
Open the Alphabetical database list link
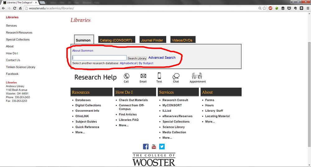pyautogui.click(x=128, y=63)
